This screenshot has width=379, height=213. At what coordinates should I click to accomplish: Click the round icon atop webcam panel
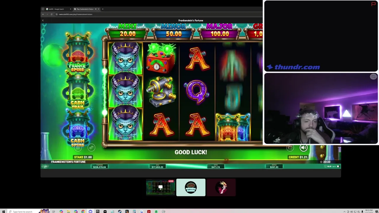point(373,77)
